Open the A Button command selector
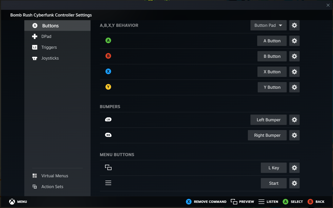This screenshot has height=208, width=333. click(272, 41)
